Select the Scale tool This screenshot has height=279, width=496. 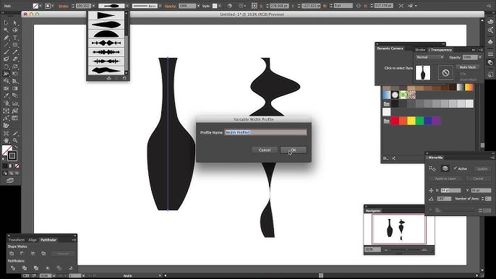coord(15,66)
